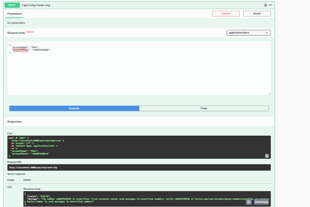The height and width of the screenshot is (207, 310).
Task: Click the resize handle of request body textarea
Action: pyautogui.click(x=269, y=94)
